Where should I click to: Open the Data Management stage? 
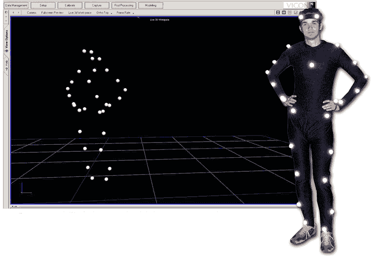point(16,5)
